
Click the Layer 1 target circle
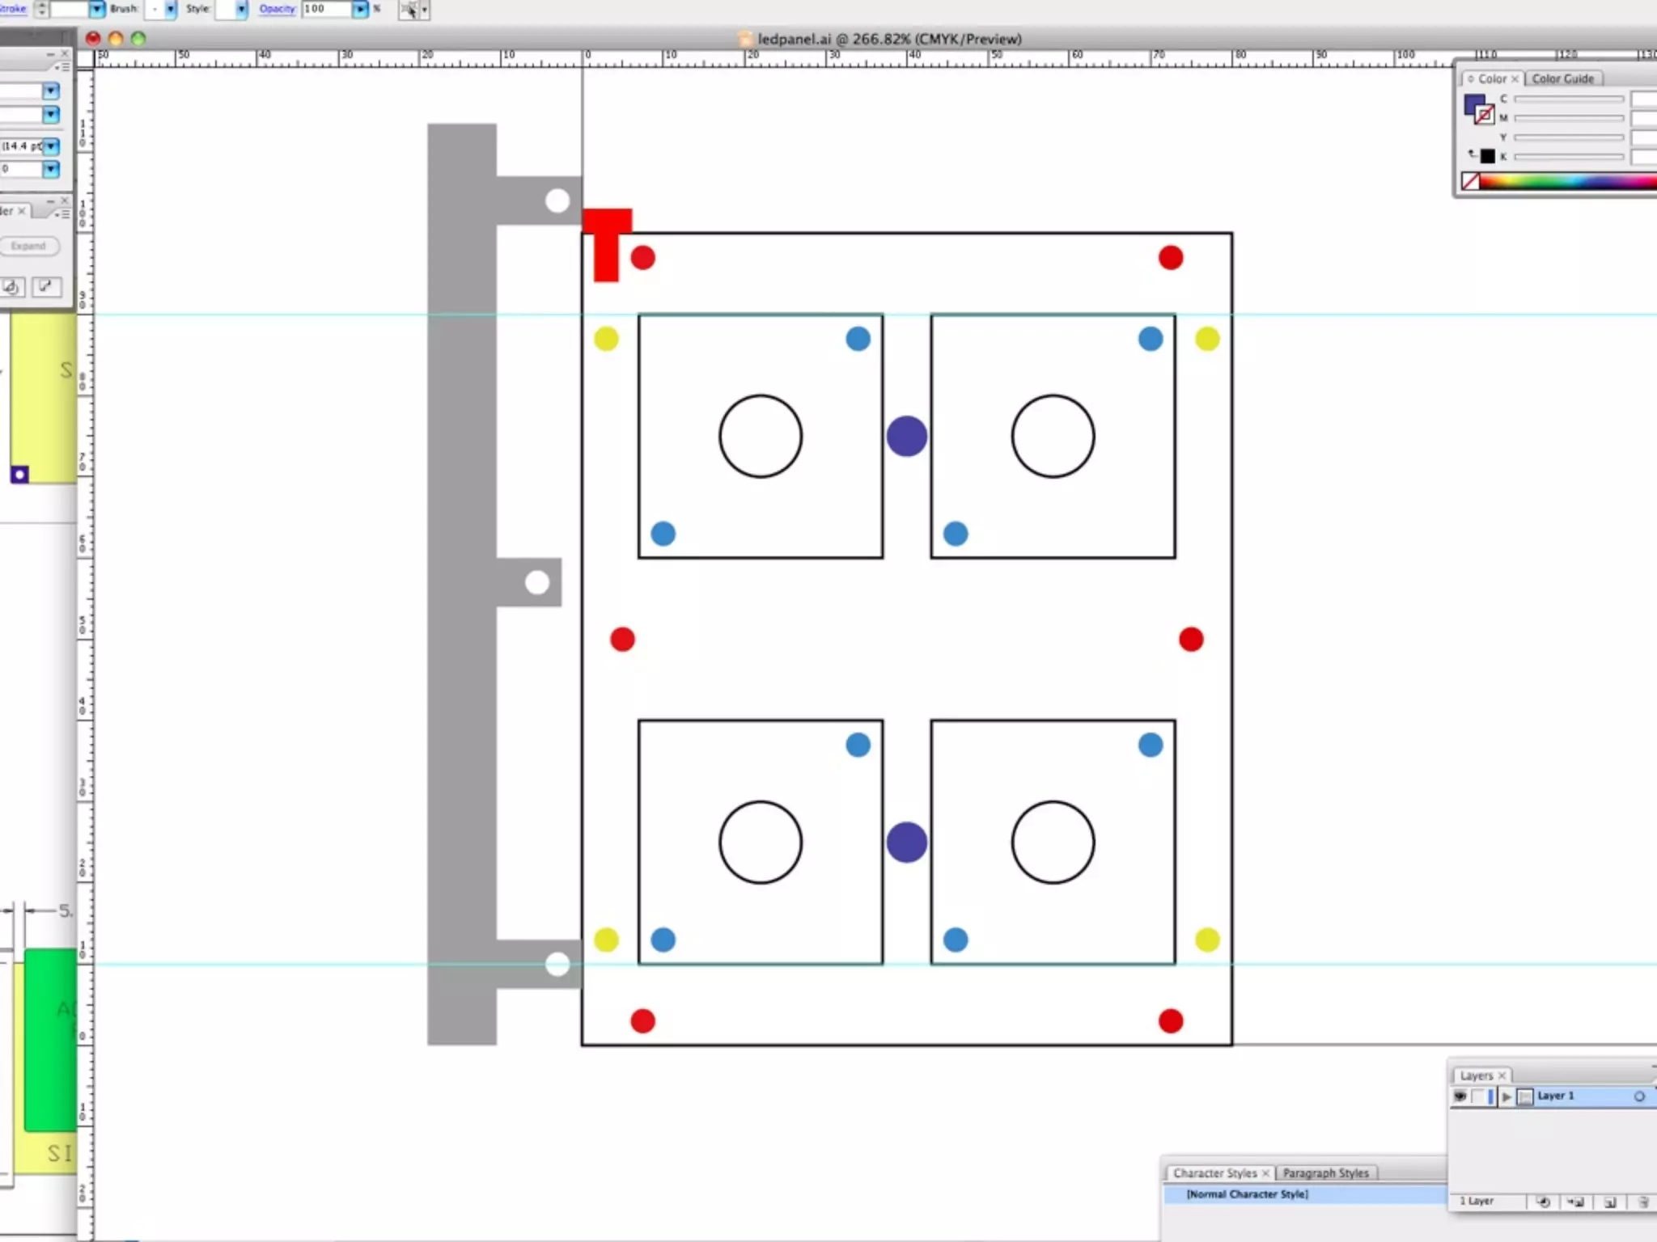click(x=1639, y=1096)
